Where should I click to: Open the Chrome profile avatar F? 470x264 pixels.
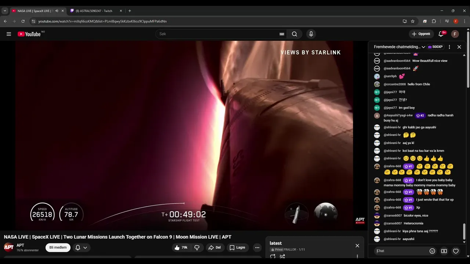456,21
